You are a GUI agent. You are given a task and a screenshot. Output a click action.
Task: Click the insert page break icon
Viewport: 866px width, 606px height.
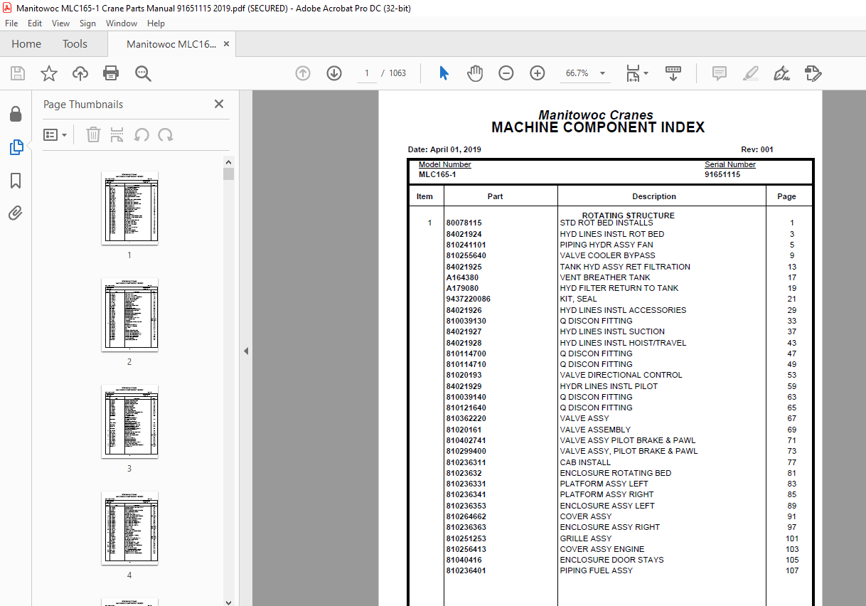click(x=117, y=134)
